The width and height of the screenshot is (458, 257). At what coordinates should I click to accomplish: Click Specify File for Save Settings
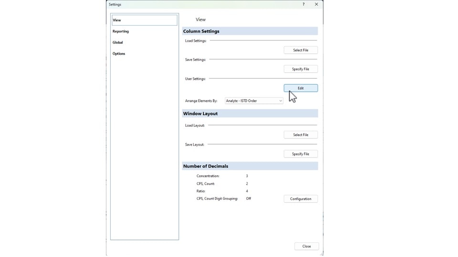pyautogui.click(x=301, y=69)
